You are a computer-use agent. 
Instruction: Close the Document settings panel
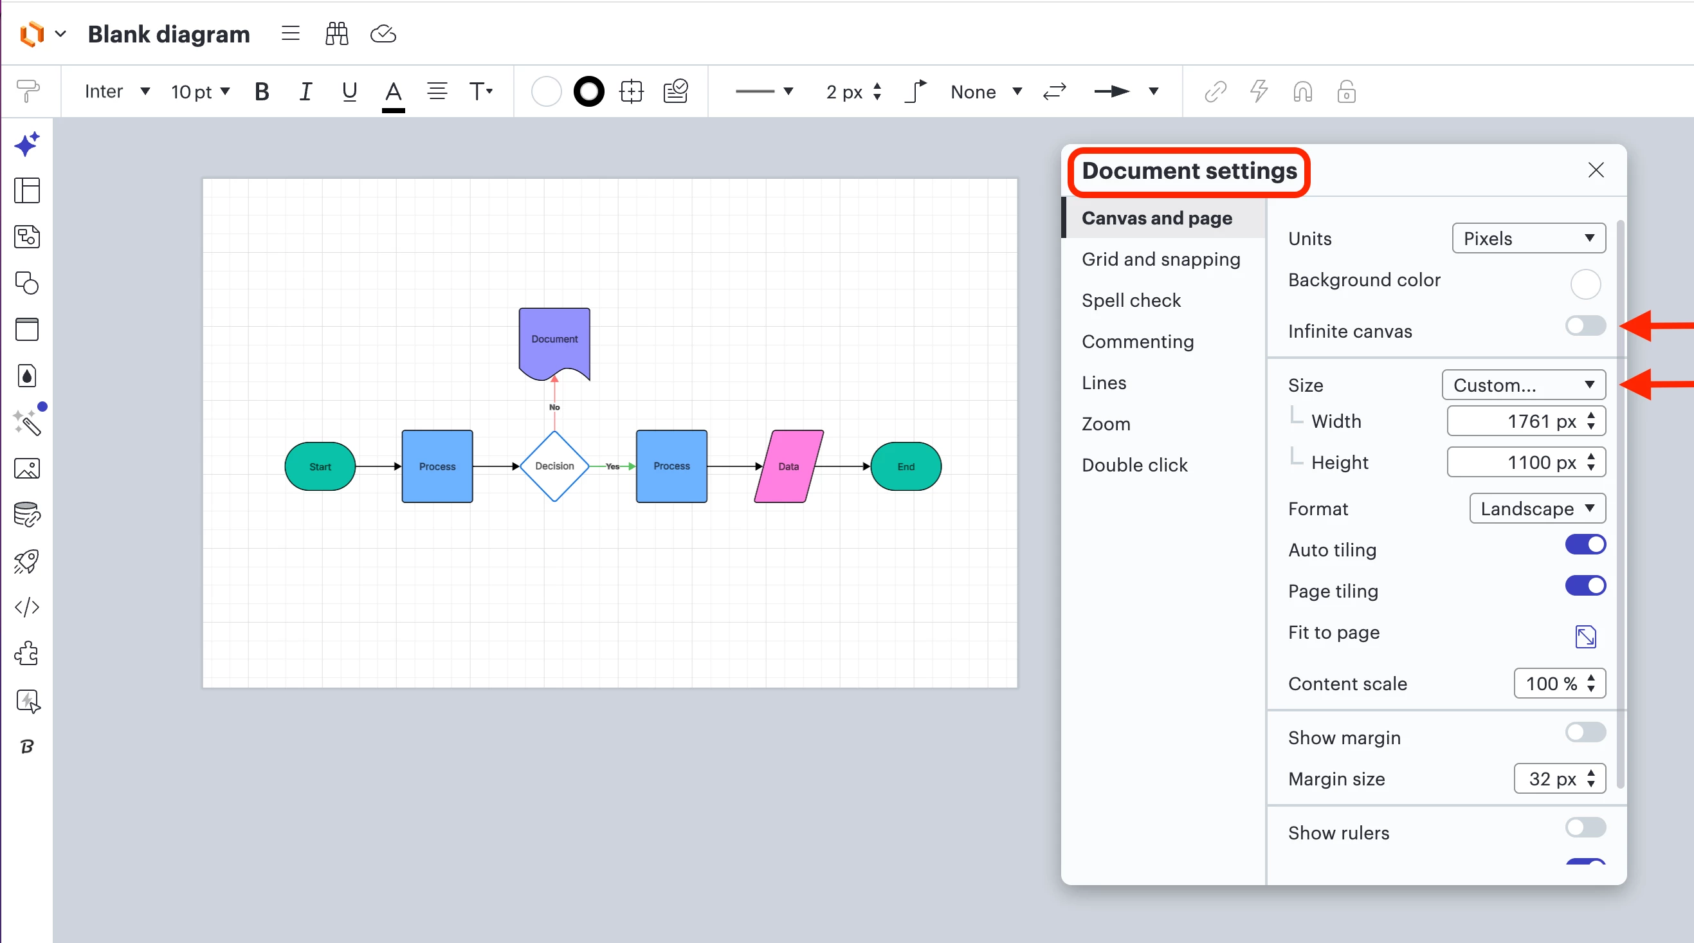(1596, 170)
